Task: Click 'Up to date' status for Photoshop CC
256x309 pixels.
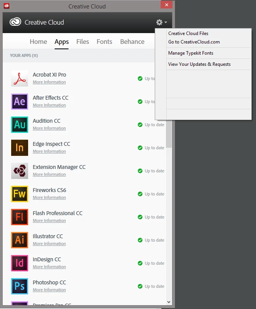Action: 154,286
